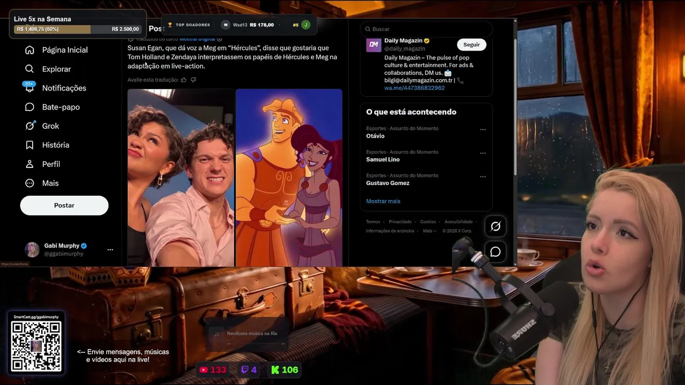The width and height of the screenshot is (685, 385).
Task: Select Grok from the sidebar
Action: (50, 126)
